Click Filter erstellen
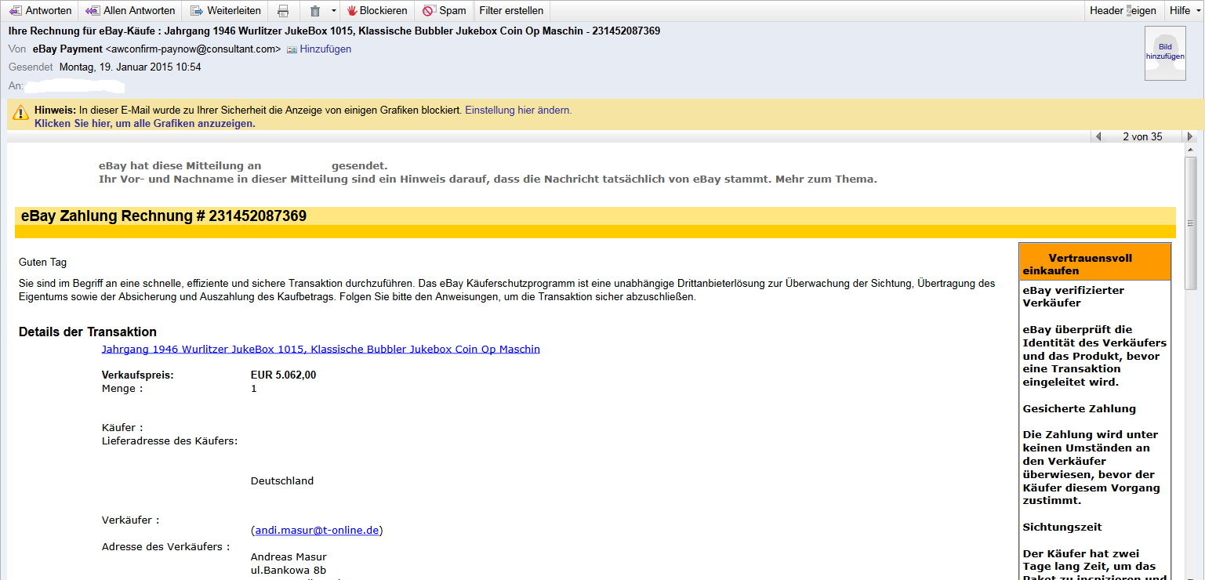Viewport: 1205px width, 580px height. 511,11
